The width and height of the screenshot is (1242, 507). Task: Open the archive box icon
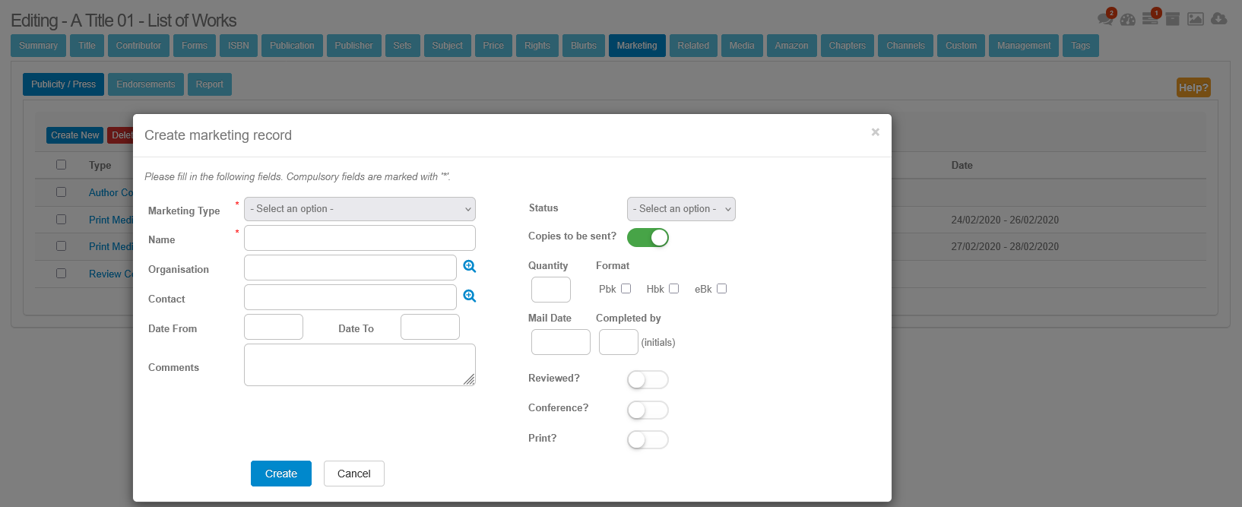[x=1173, y=19]
